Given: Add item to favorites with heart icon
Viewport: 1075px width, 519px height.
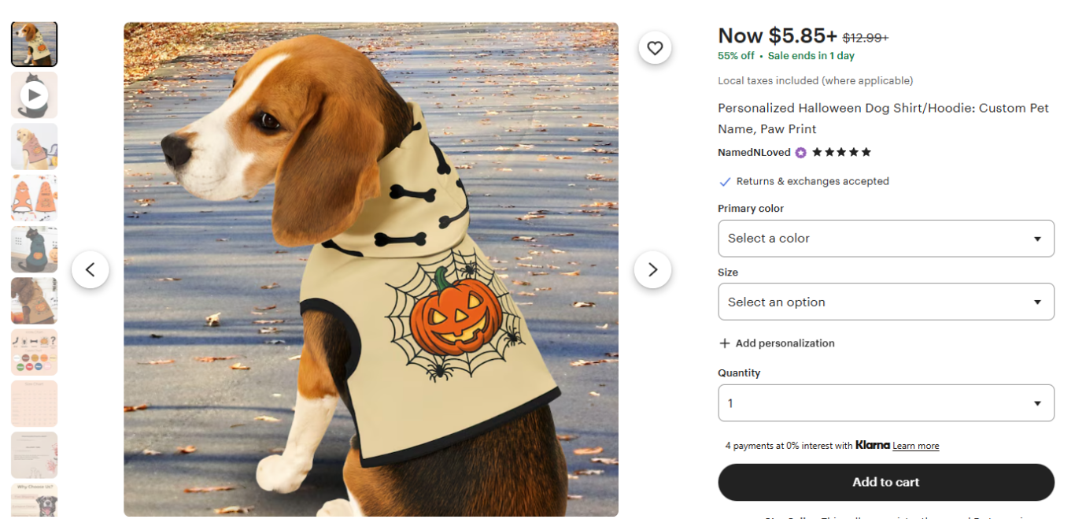Looking at the screenshot, I should (655, 48).
